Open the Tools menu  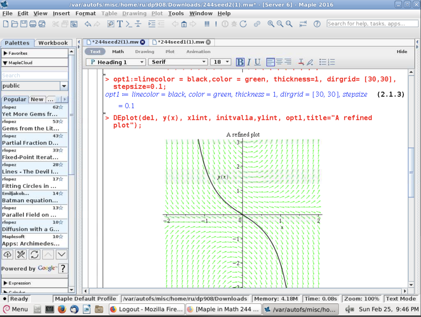pyautogui.click(x=176, y=13)
